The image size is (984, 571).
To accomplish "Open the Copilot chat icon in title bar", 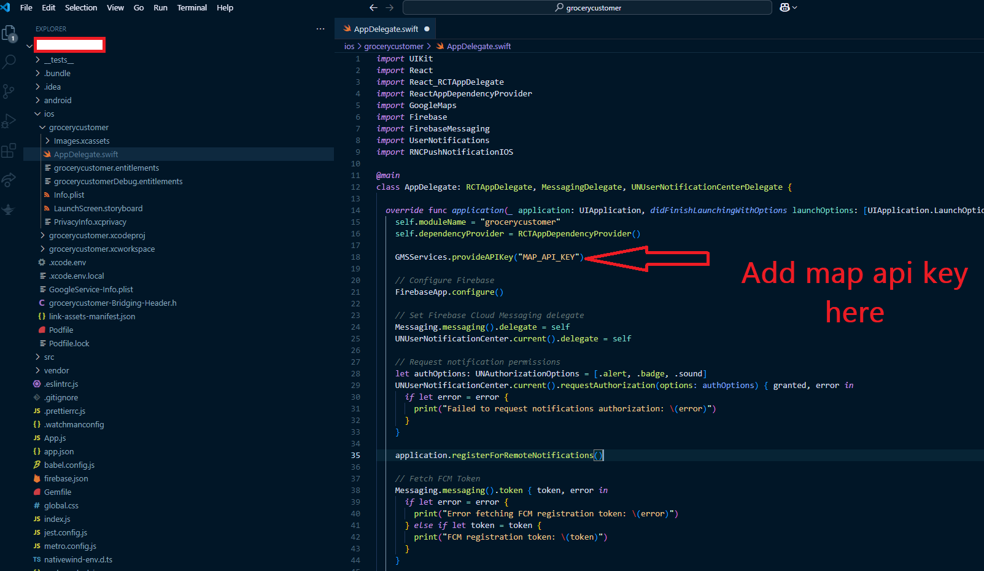I will click(784, 7).
